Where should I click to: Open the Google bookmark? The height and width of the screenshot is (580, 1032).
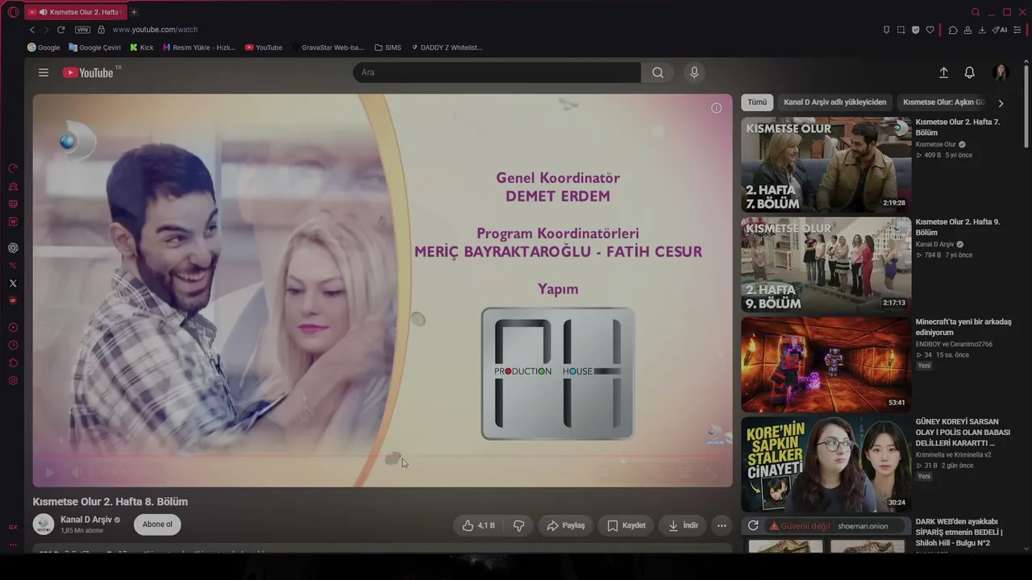[x=44, y=48]
